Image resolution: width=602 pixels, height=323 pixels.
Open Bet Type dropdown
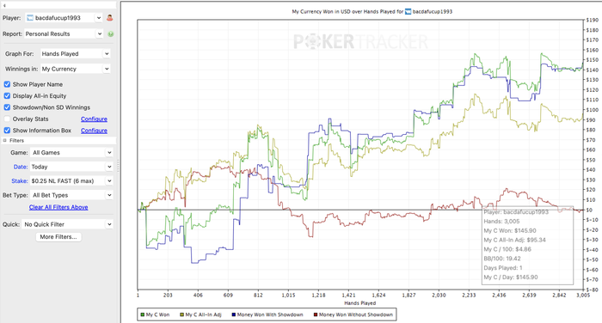pos(71,195)
